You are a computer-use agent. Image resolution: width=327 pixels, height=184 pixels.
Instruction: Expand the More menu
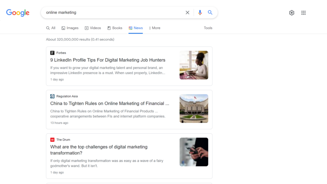[x=155, y=28]
